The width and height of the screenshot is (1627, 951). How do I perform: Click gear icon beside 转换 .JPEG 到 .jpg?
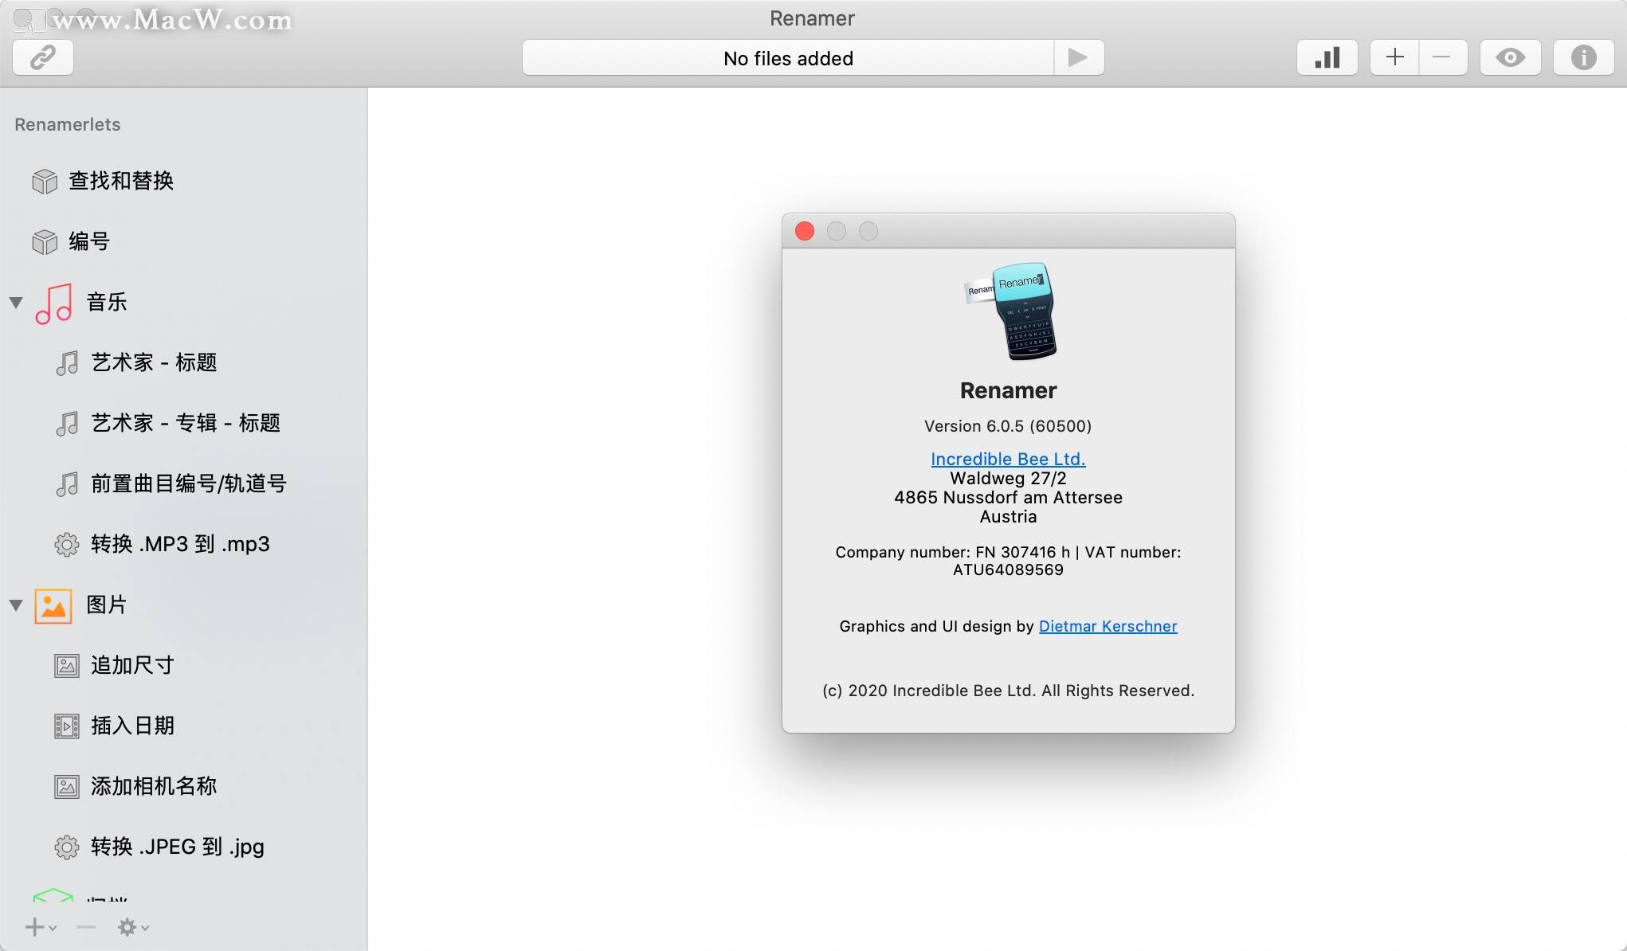(67, 847)
